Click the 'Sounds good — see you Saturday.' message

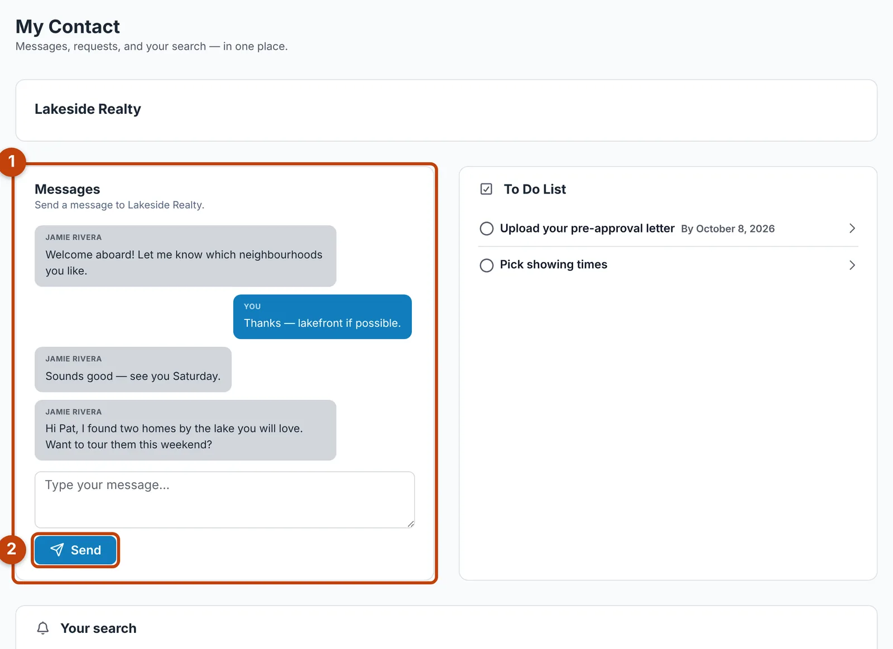[133, 370]
